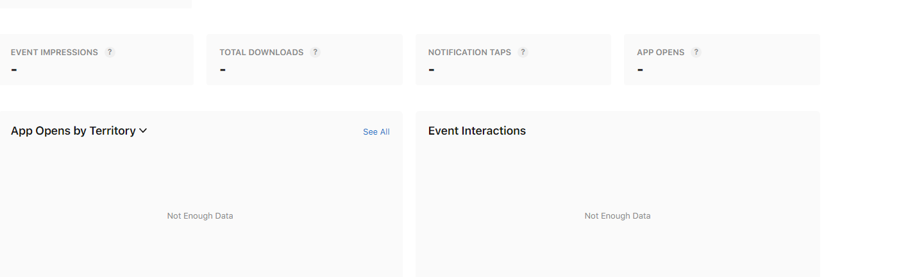Image resolution: width=910 pixels, height=277 pixels.
Task: Select the dash value under App Opens
Action: [x=640, y=69]
